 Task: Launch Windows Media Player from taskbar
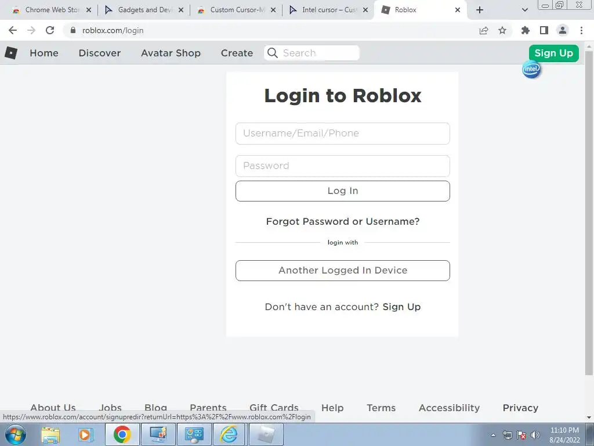pyautogui.click(x=86, y=435)
